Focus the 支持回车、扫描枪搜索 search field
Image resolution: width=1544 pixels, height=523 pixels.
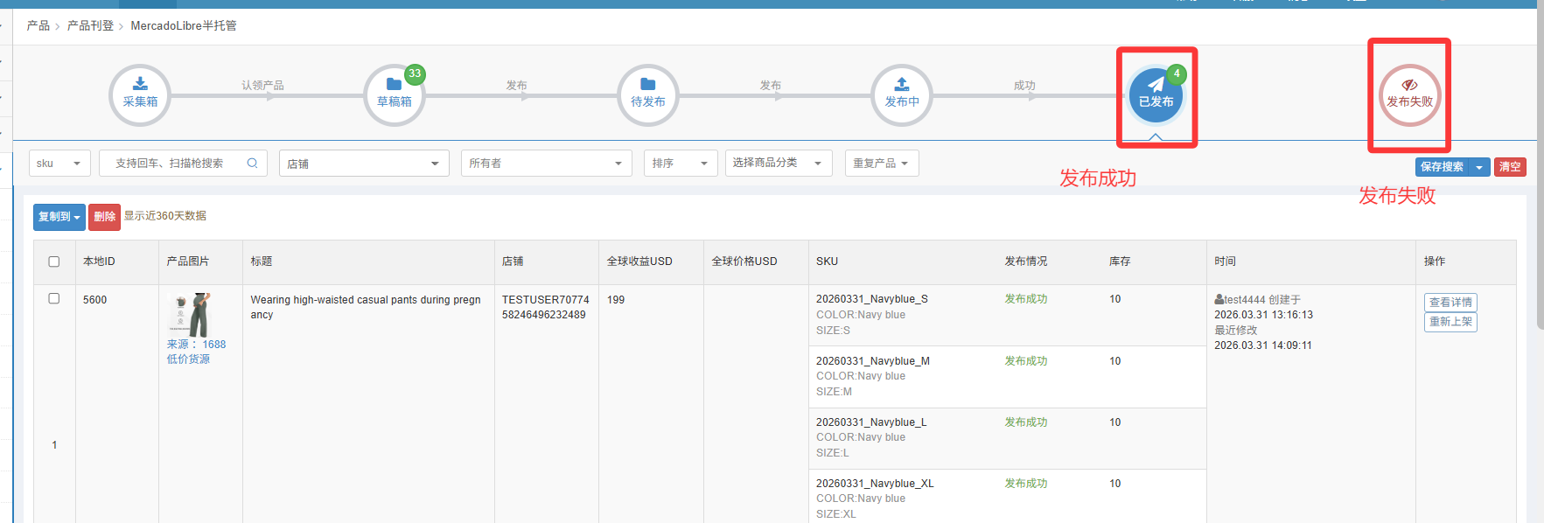[175, 164]
